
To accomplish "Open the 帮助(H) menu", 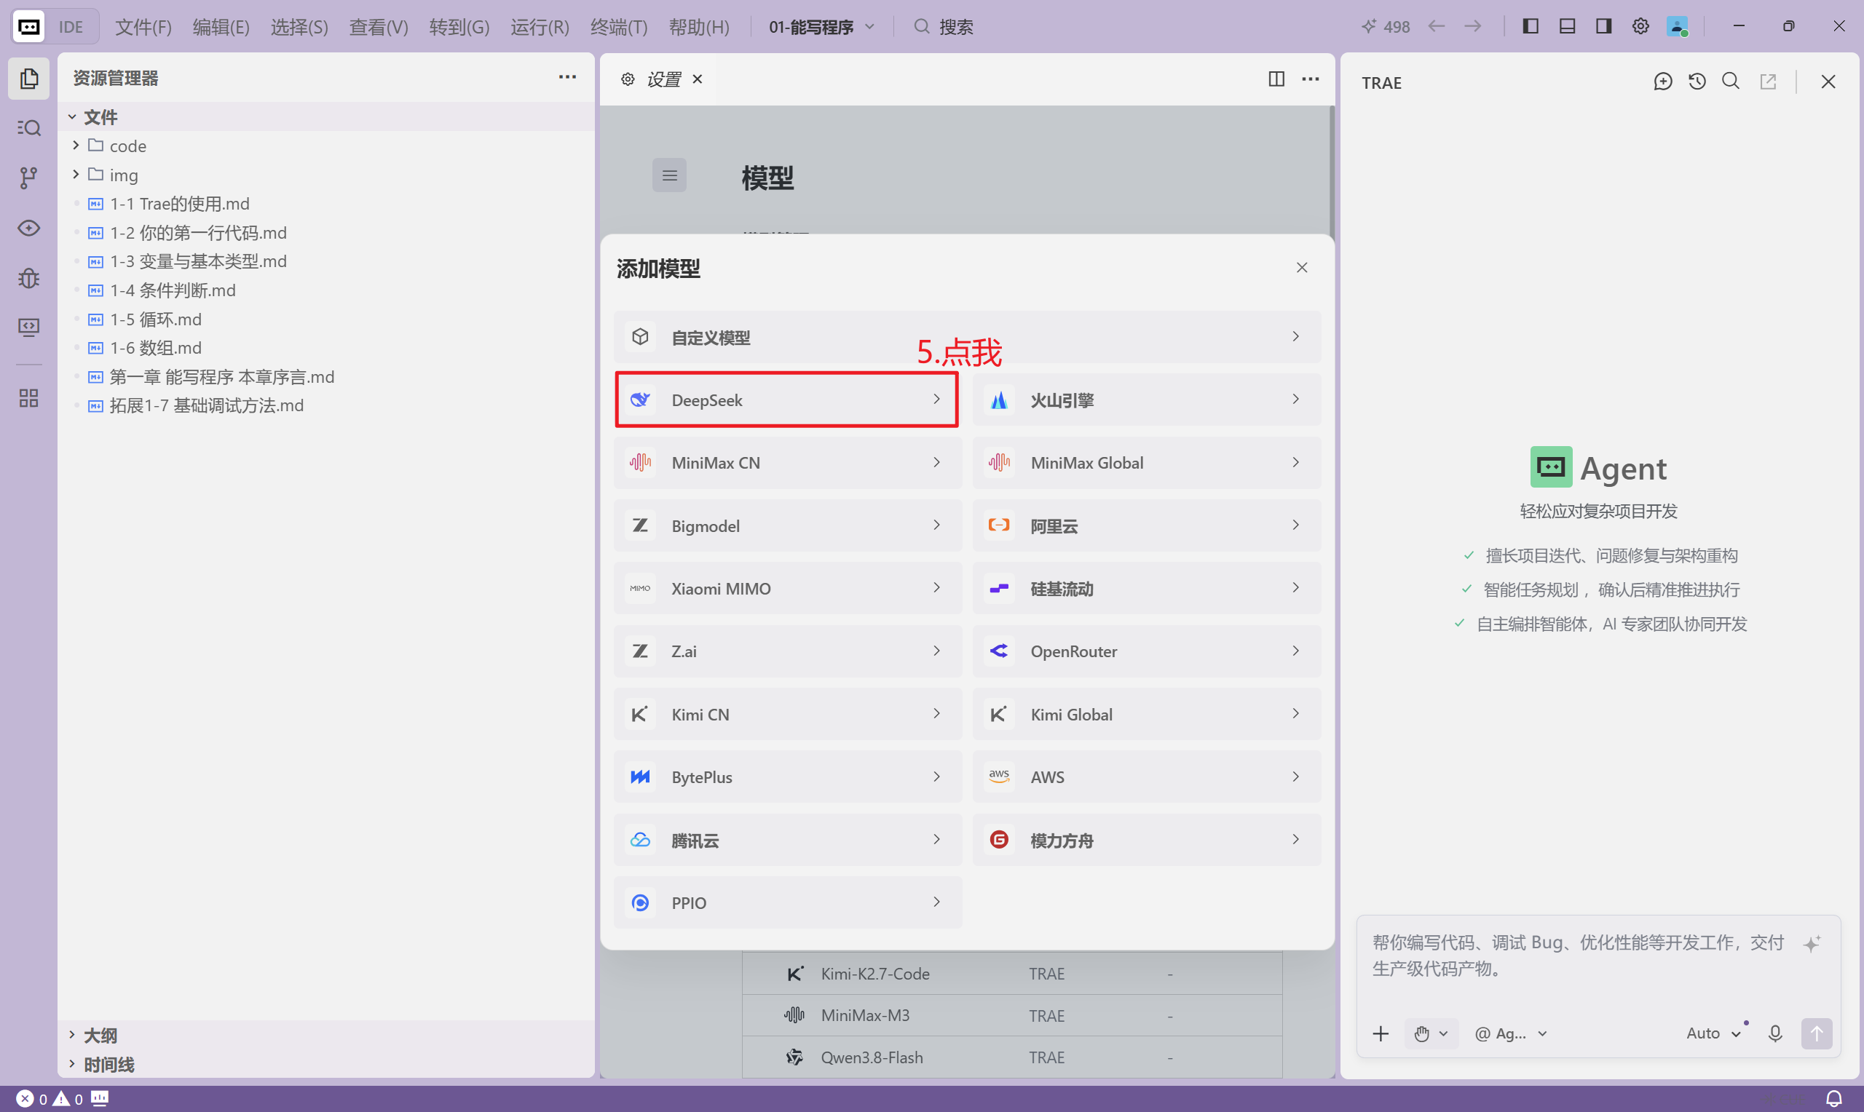I will pyautogui.click(x=698, y=27).
